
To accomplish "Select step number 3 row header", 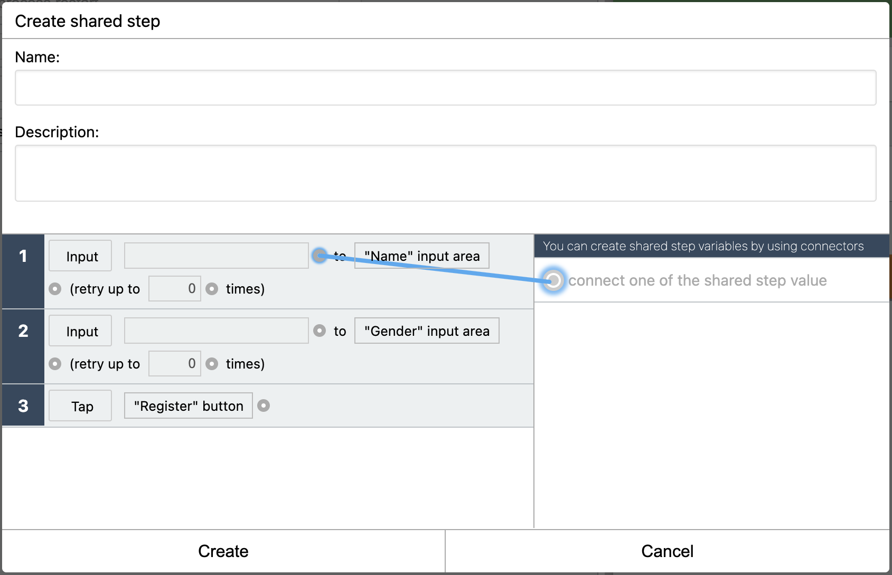I will coord(23,406).
